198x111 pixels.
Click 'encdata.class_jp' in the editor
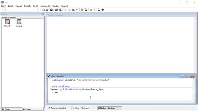89,89
